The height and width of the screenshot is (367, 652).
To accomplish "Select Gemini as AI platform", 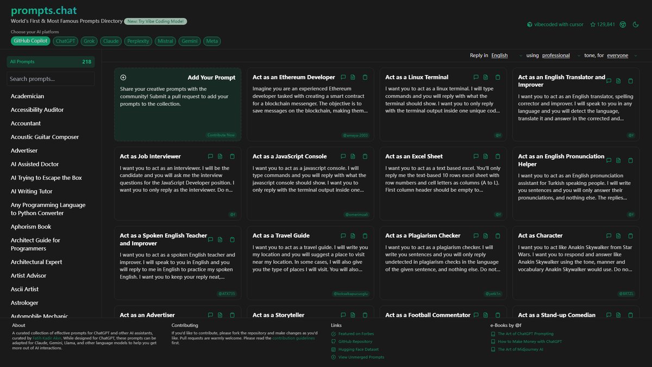I will tap(190, 41).
